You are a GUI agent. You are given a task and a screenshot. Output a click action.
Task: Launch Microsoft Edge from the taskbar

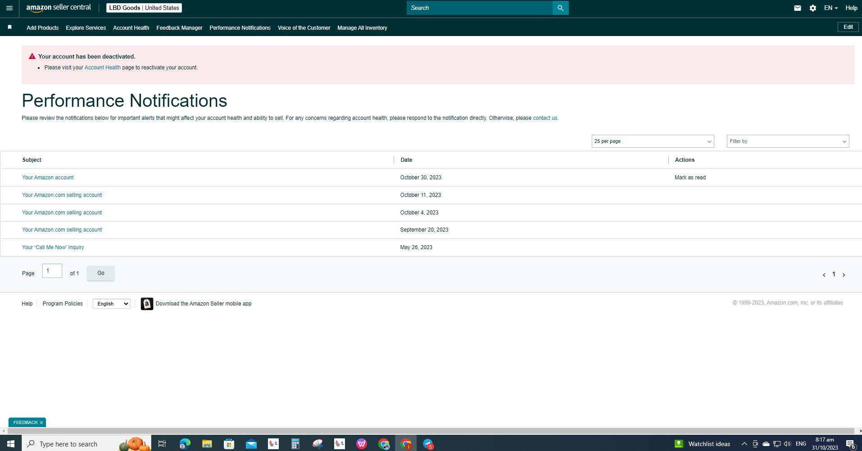(x=185, y=444)
